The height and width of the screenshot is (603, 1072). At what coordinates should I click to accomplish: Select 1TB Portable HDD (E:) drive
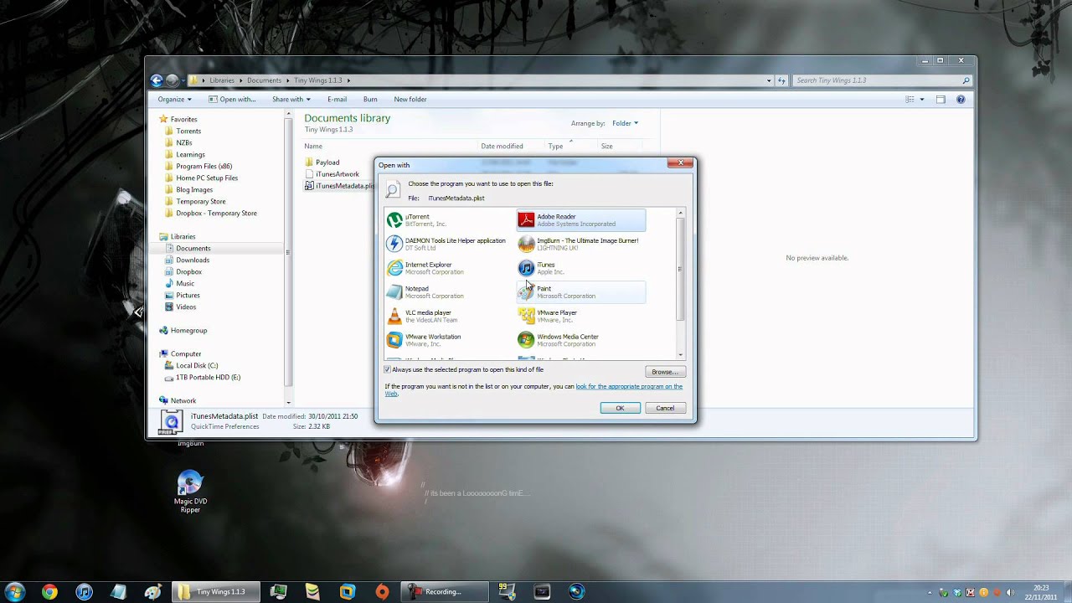pyautogui.click(x=208, y=377)
